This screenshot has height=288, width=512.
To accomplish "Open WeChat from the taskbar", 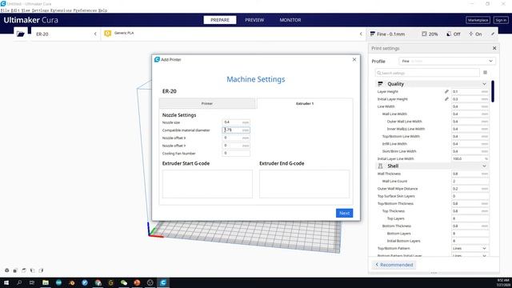I will pyautogui.click(x=124, y=282).
